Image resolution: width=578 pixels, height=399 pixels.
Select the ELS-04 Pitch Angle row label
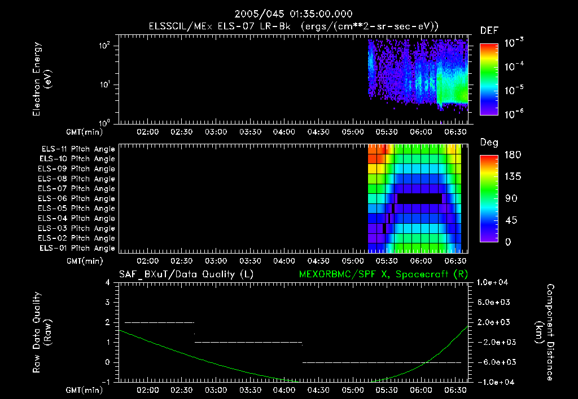click(x=77, y=218)
